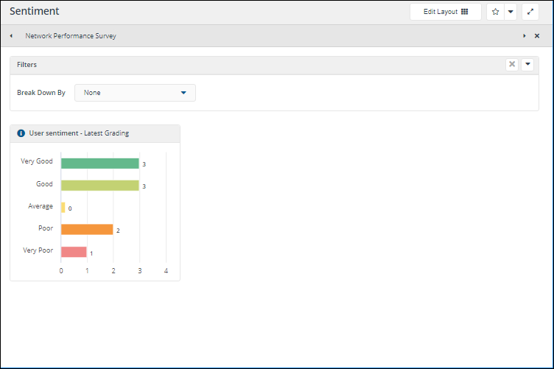Click the light green Good bar
554x369 pixels.
click(99, 186)
